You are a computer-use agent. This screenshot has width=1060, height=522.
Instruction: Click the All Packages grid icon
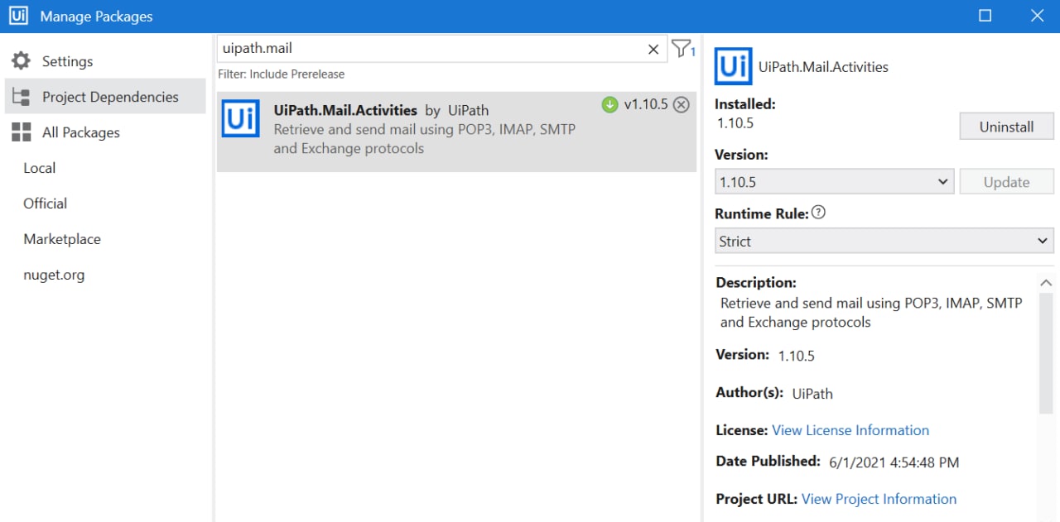(x=21, y=132)
